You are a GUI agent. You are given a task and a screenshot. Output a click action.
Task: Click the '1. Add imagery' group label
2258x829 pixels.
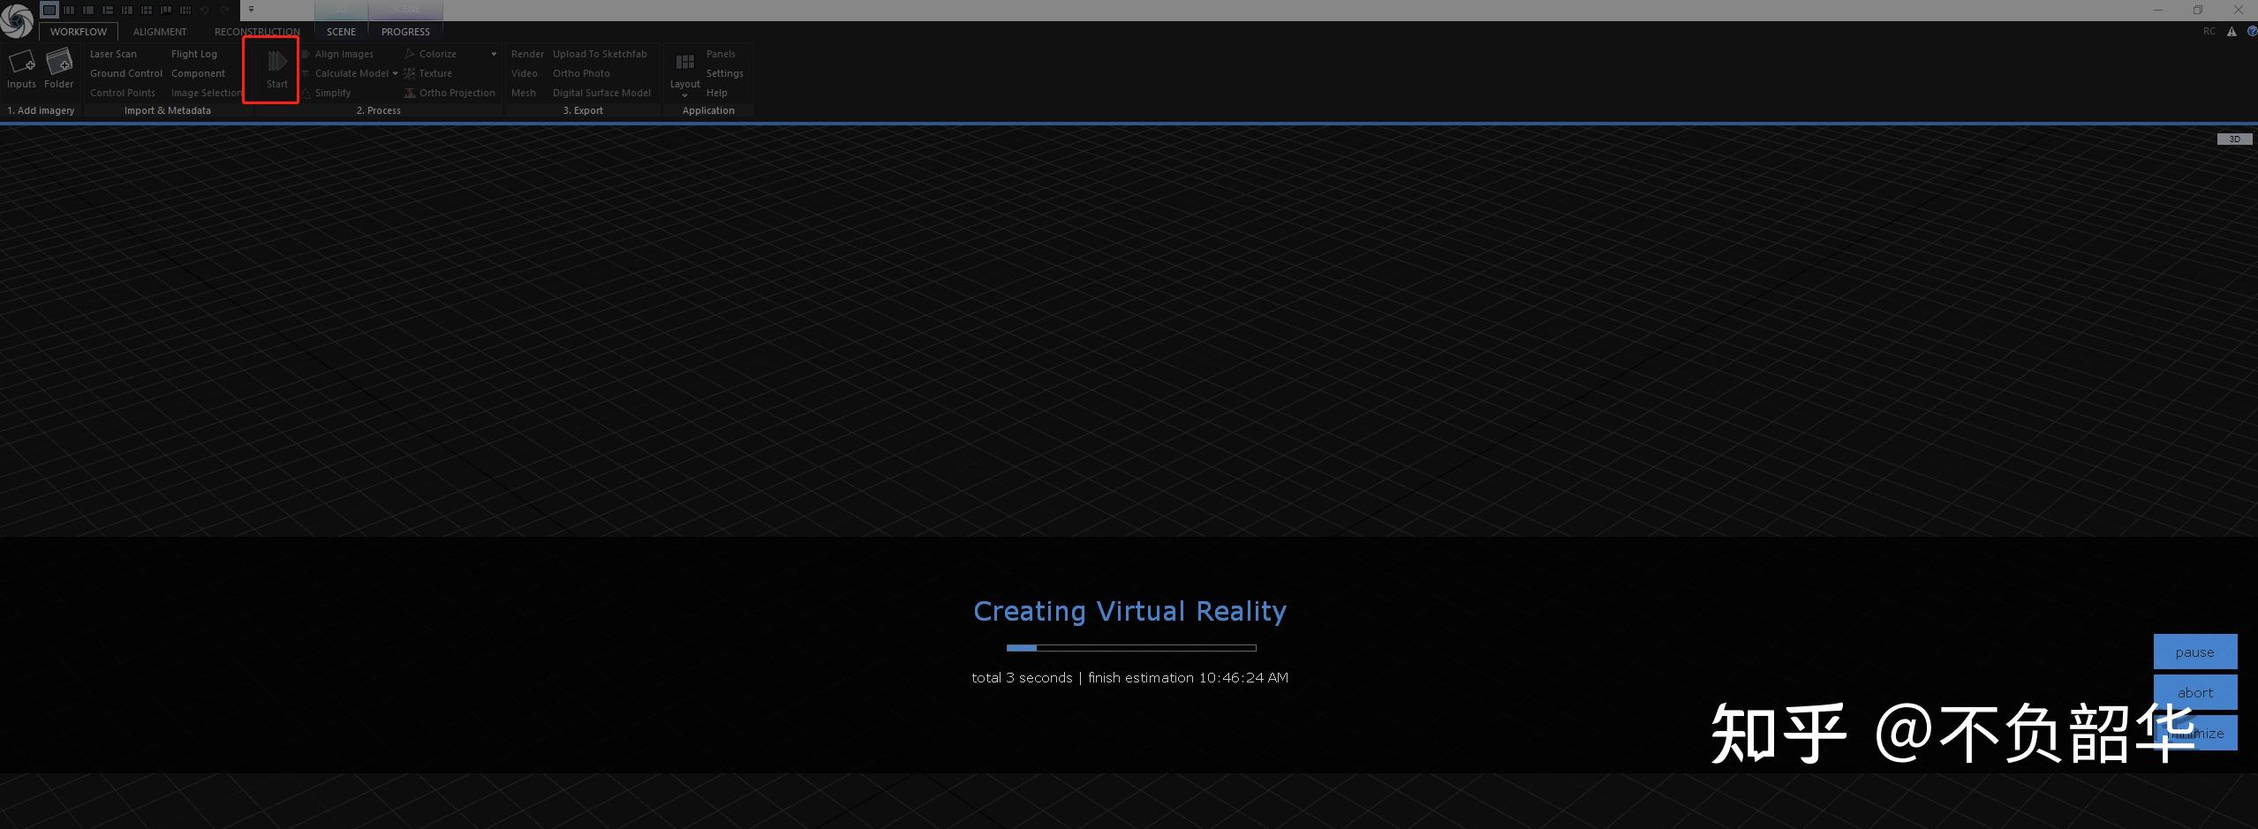(41, 110)
